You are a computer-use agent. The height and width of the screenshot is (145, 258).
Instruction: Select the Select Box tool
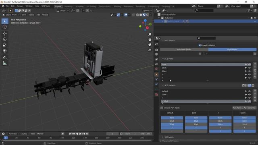[4, 21]
